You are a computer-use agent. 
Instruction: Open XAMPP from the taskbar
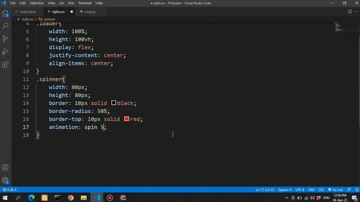(x=44, y=198)
